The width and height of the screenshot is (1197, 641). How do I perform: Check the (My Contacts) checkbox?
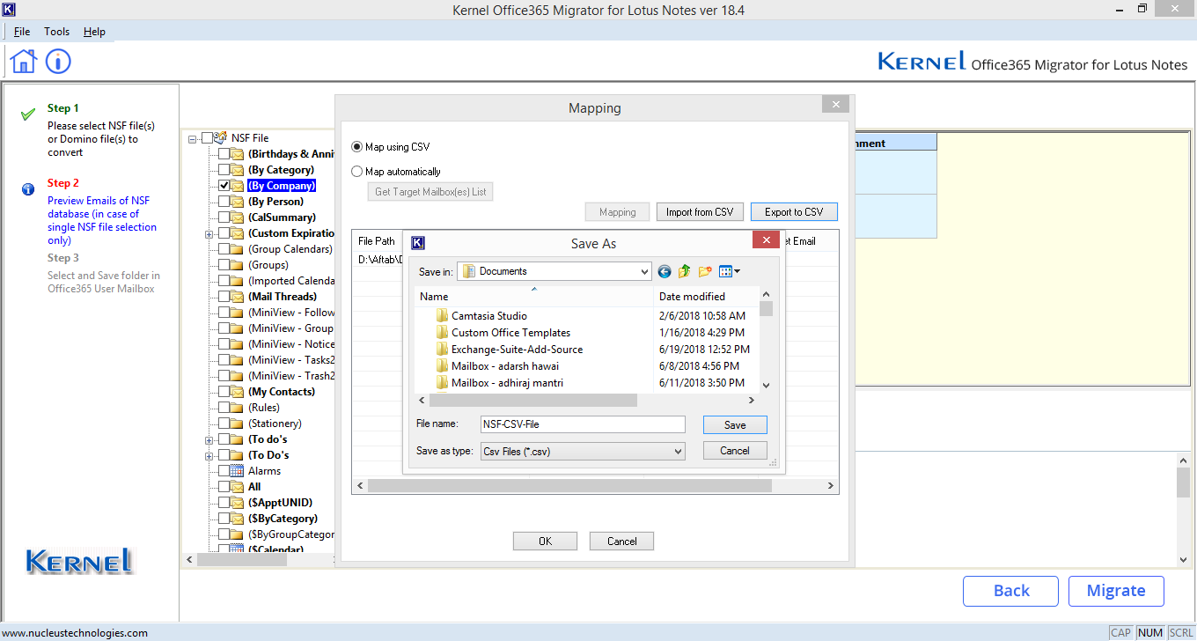(x=224, y=392)
